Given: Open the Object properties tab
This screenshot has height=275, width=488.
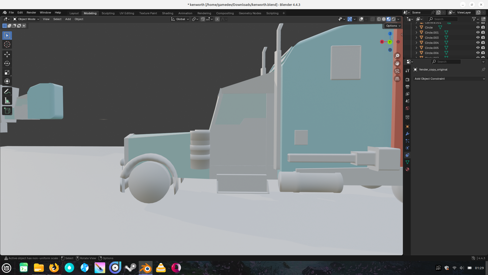Looking at the screenshot, I should point(407,127).
